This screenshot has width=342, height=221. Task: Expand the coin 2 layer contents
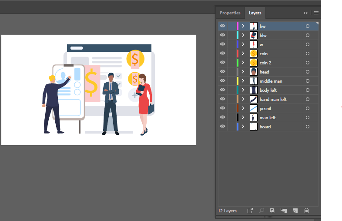(243, 63)
